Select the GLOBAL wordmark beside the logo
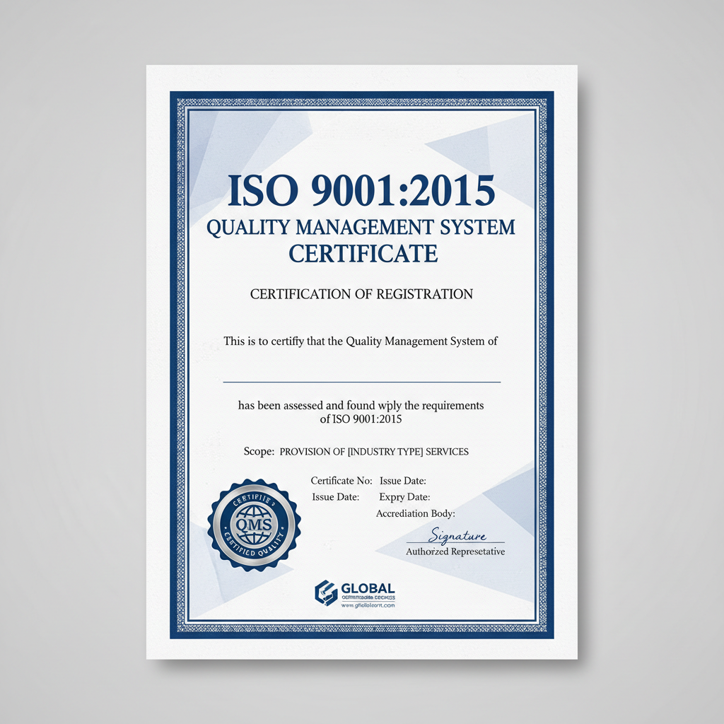 368,588
